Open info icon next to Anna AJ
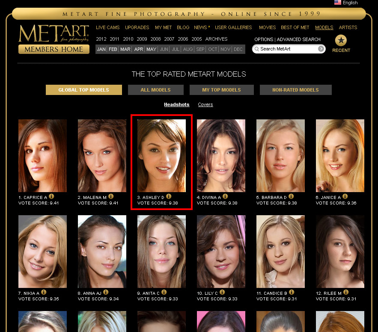This screenshot has height=332, width=378. click(106, 292)
